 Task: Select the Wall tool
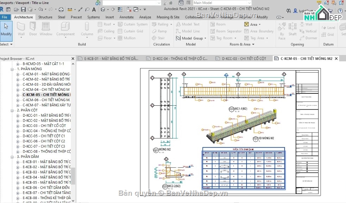(x=21, y=29)
